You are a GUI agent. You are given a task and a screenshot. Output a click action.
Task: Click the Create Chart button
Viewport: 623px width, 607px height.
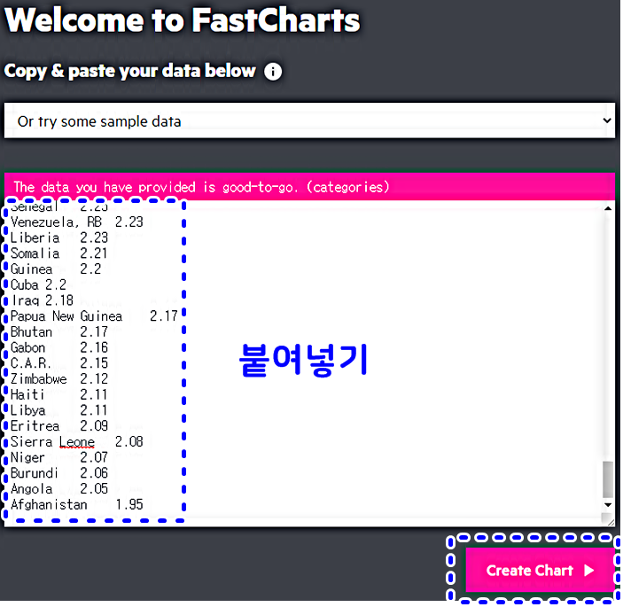click(x=540, y=571)
